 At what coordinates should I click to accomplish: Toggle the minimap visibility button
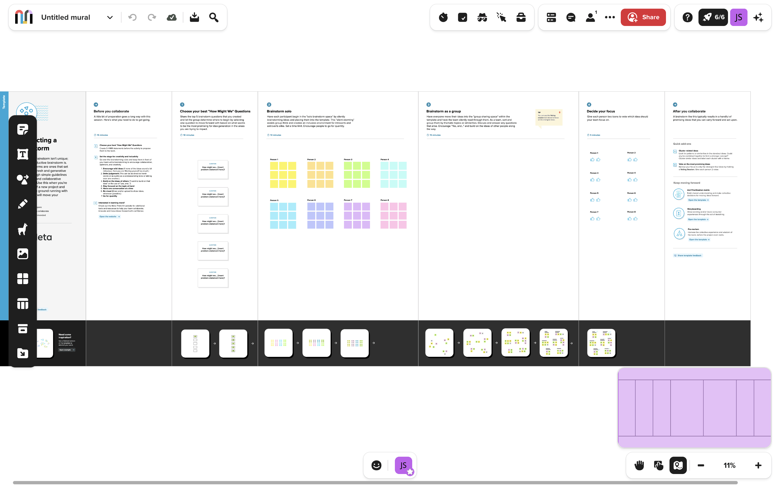(678, 465)
